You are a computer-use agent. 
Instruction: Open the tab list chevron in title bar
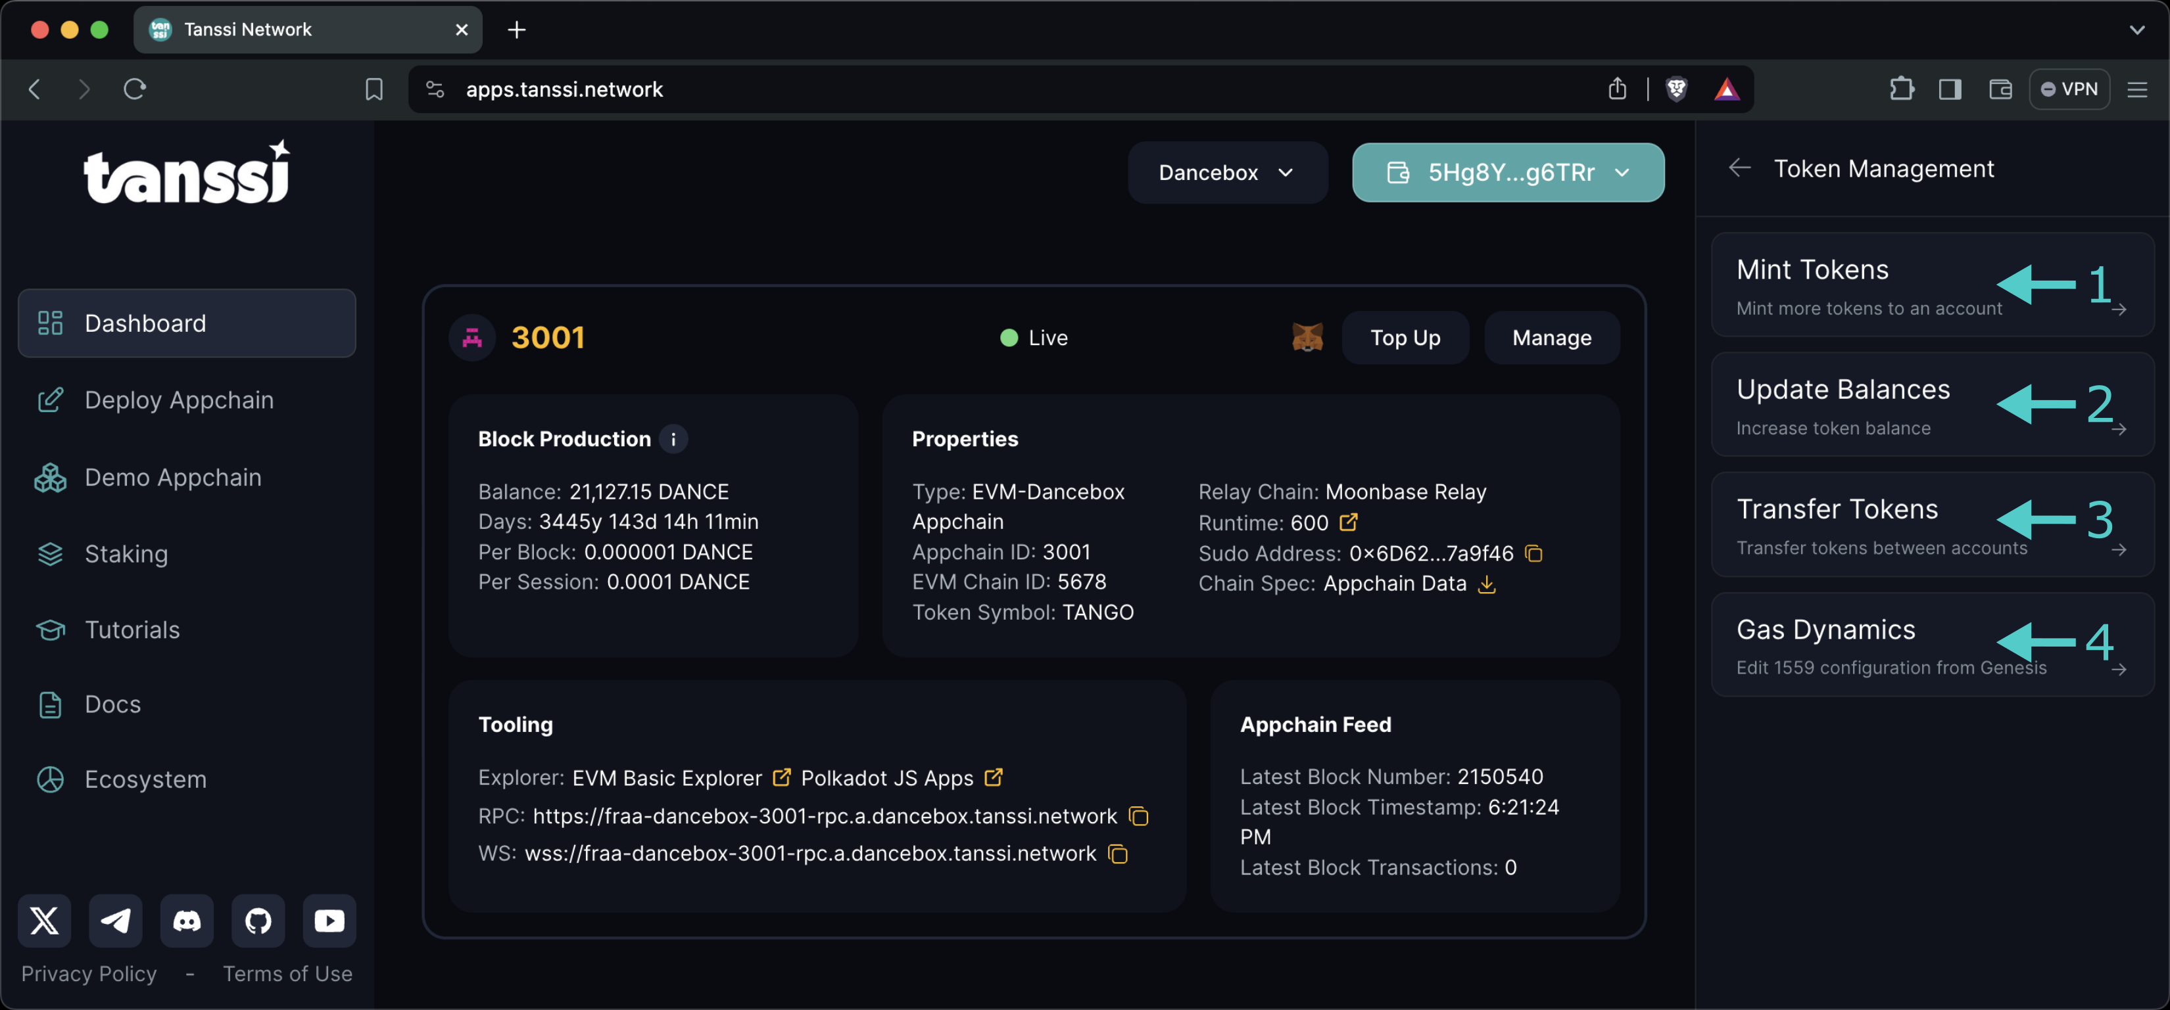(x=2137, y=30)
